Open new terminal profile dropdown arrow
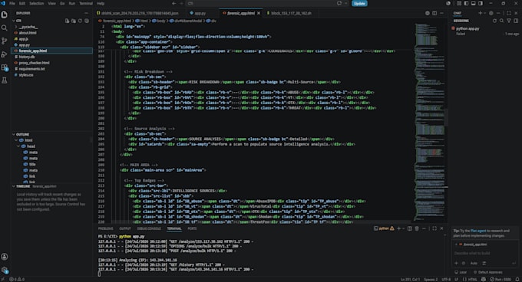 404,228
